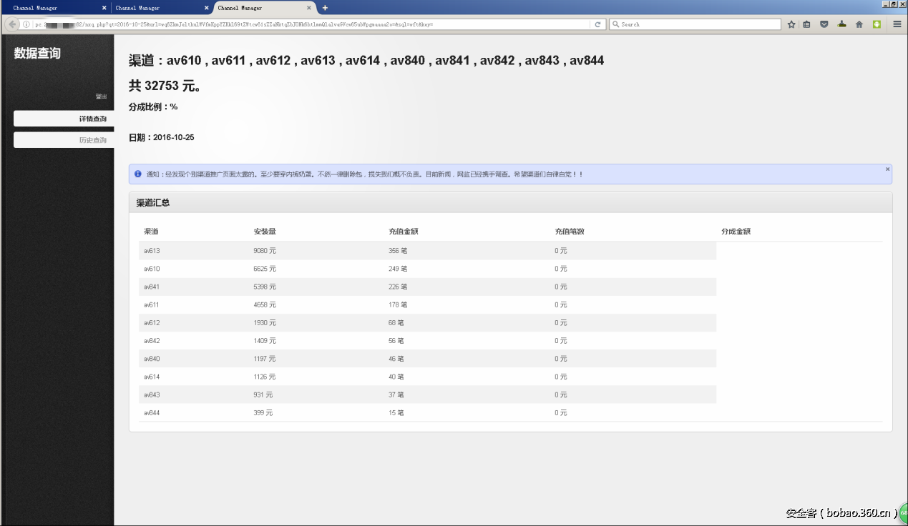Open the downloads icon in toolbar
Screen dimensions: 908x526
pyautogui.click(x=841, y=24)
